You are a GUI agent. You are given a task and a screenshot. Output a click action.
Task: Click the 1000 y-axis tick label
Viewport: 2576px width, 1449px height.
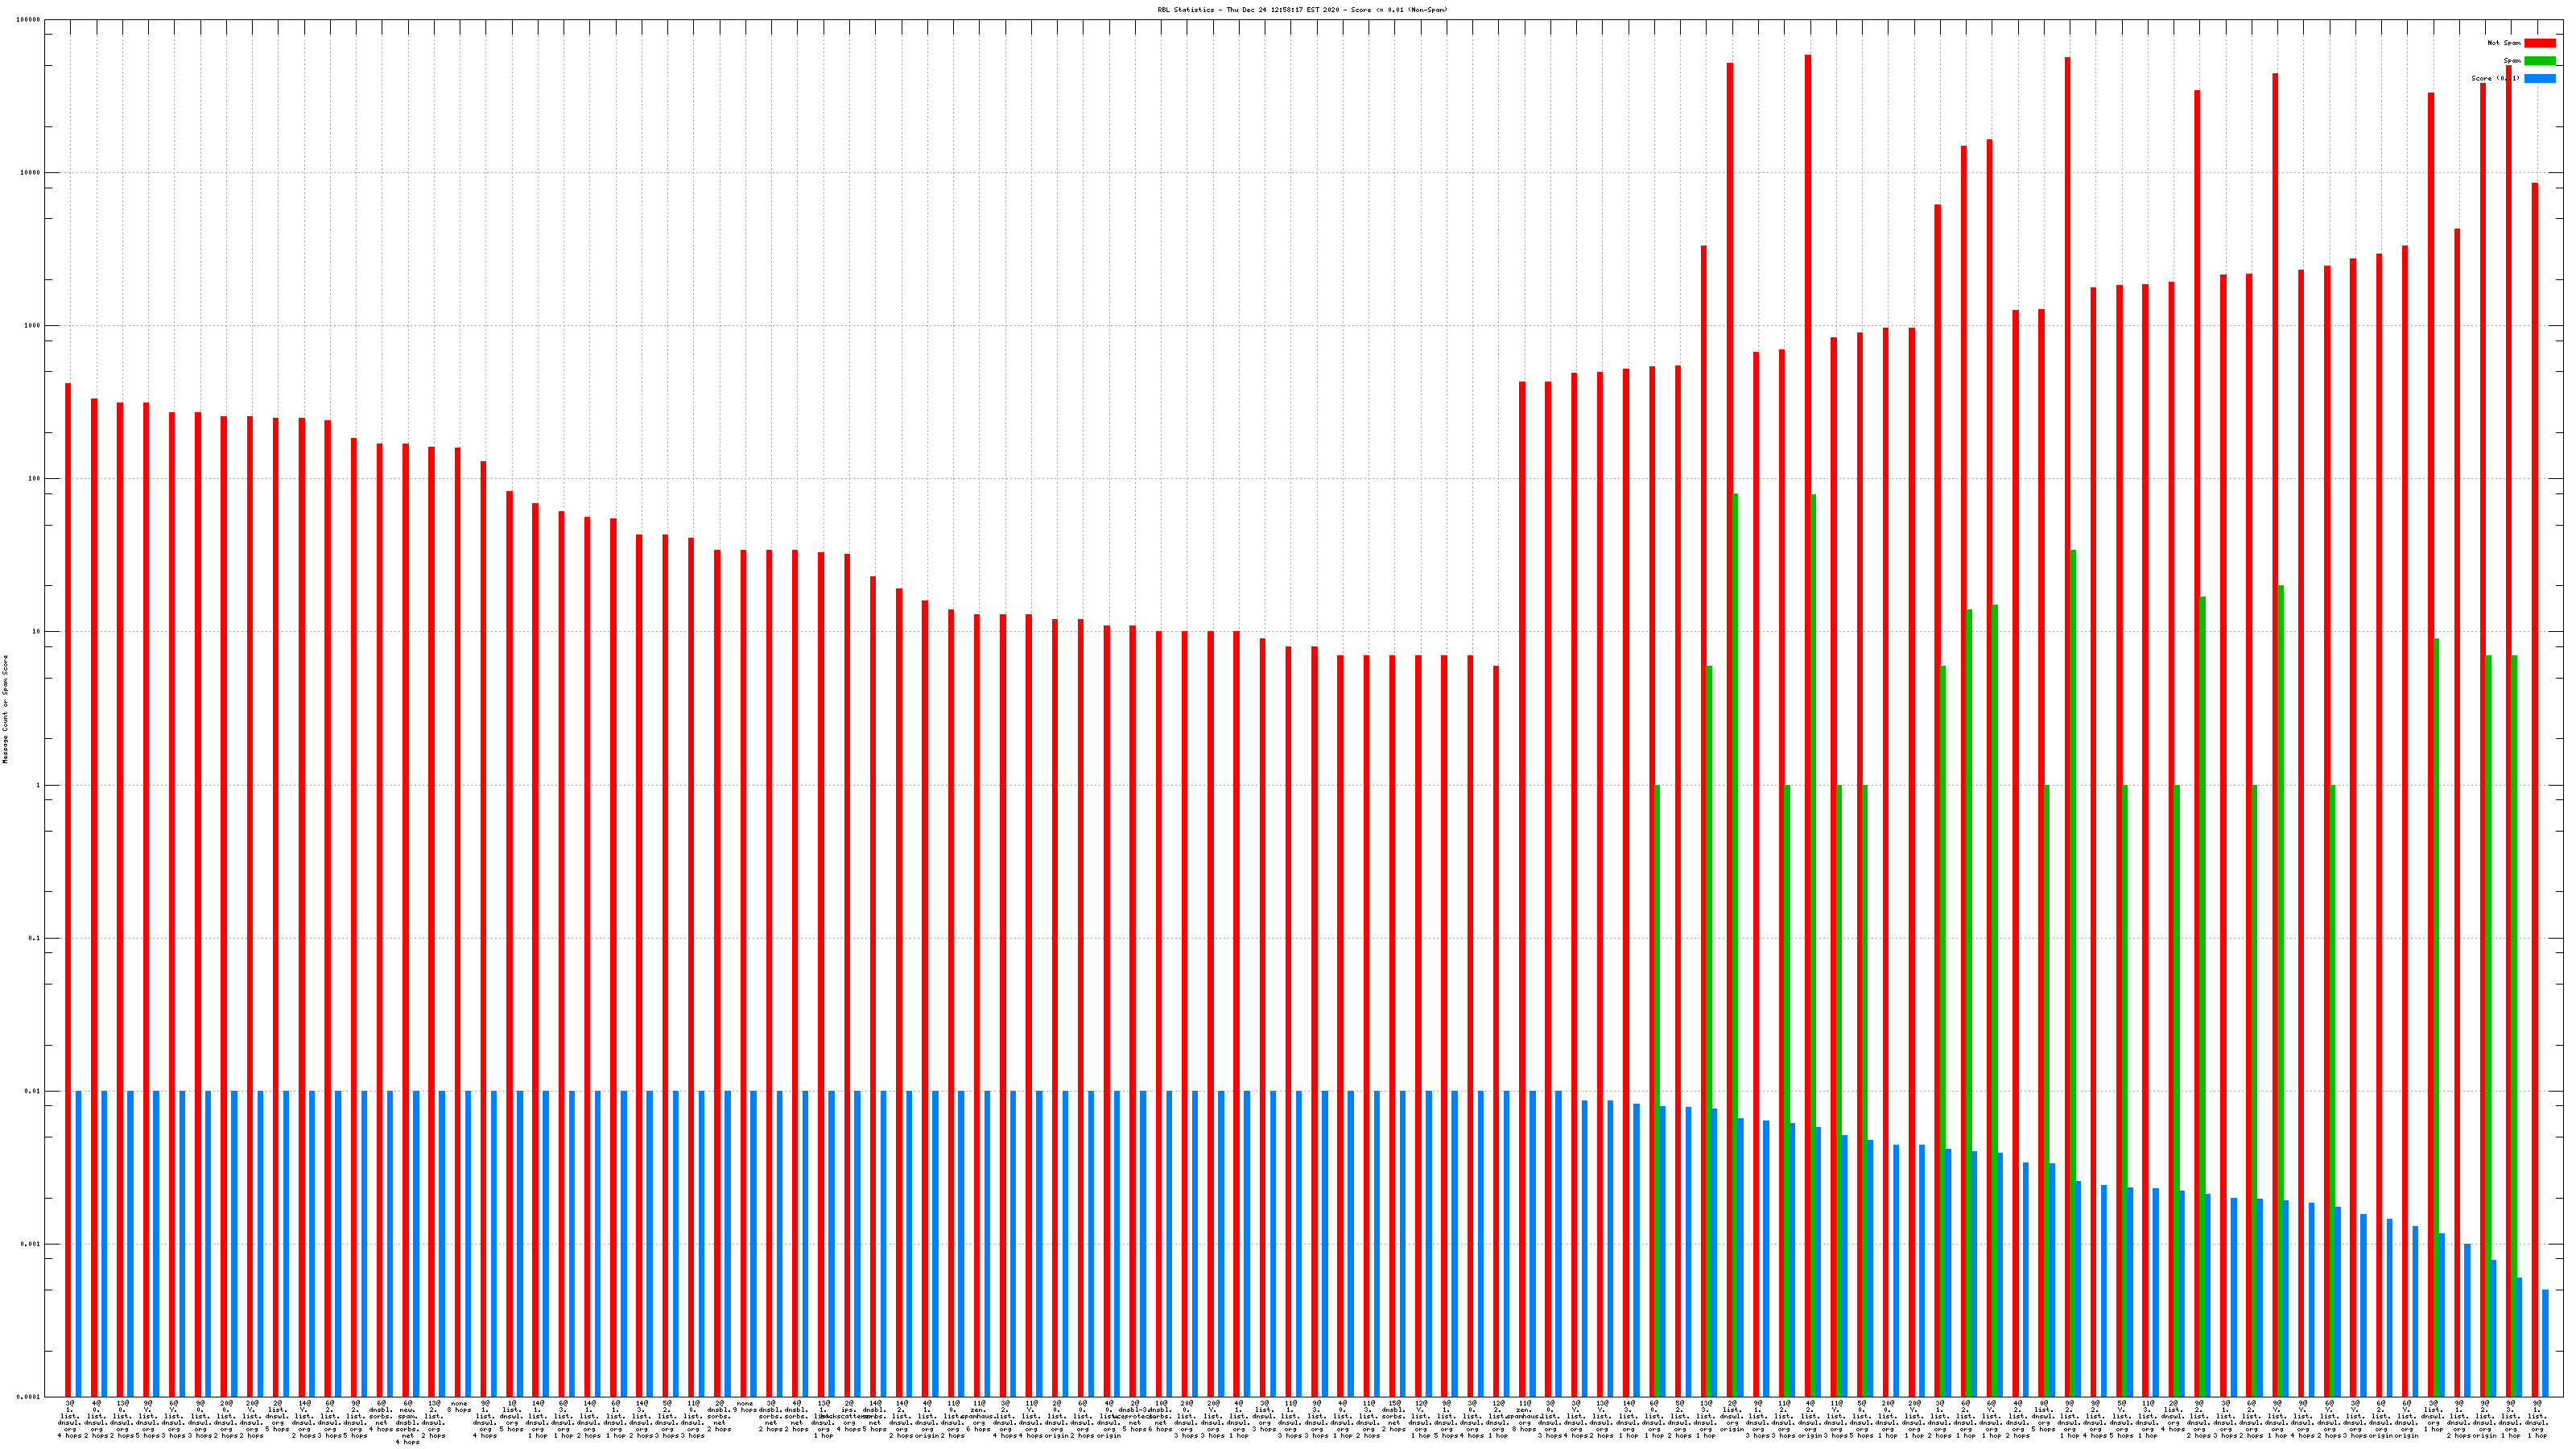[x=32, y=326]
